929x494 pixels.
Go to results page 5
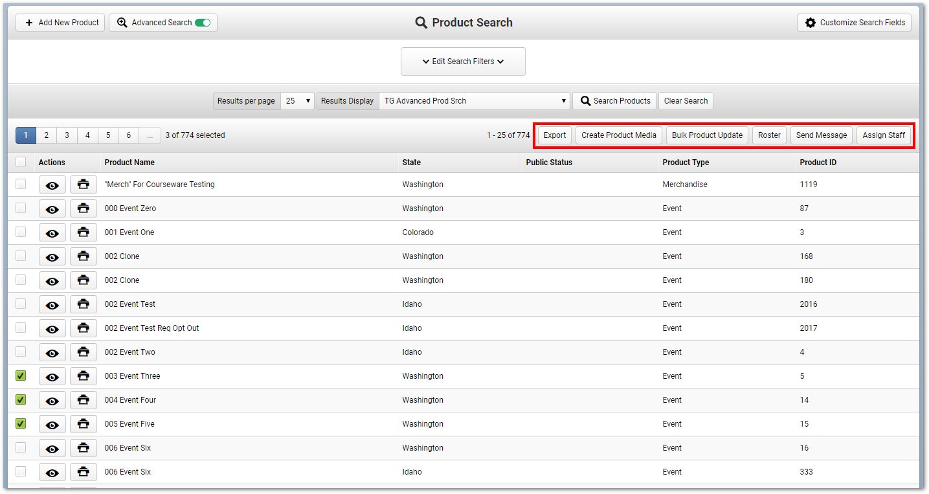[108, 135]
